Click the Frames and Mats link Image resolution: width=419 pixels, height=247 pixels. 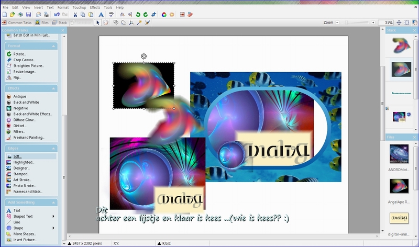[x=28, y=192]
